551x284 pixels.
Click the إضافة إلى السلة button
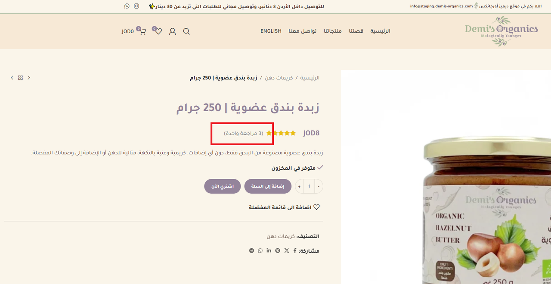coord(268,186)
